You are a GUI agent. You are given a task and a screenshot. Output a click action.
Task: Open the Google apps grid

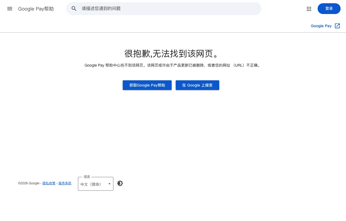(309, 9)
